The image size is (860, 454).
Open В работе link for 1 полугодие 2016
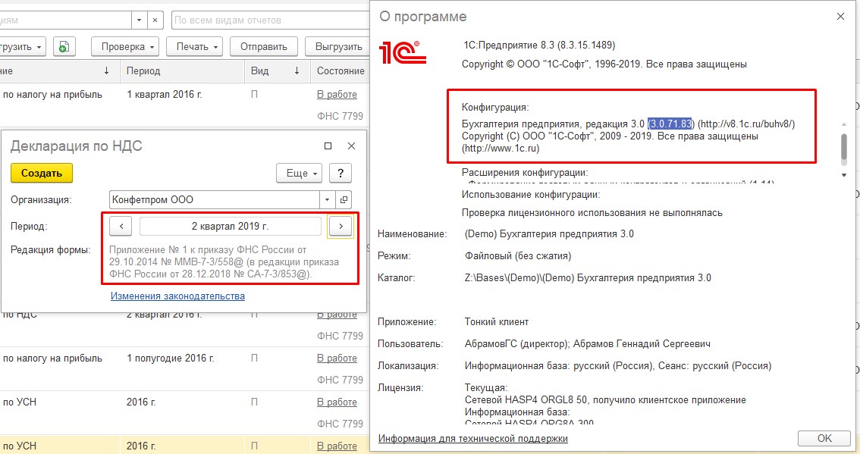point(337,358)
